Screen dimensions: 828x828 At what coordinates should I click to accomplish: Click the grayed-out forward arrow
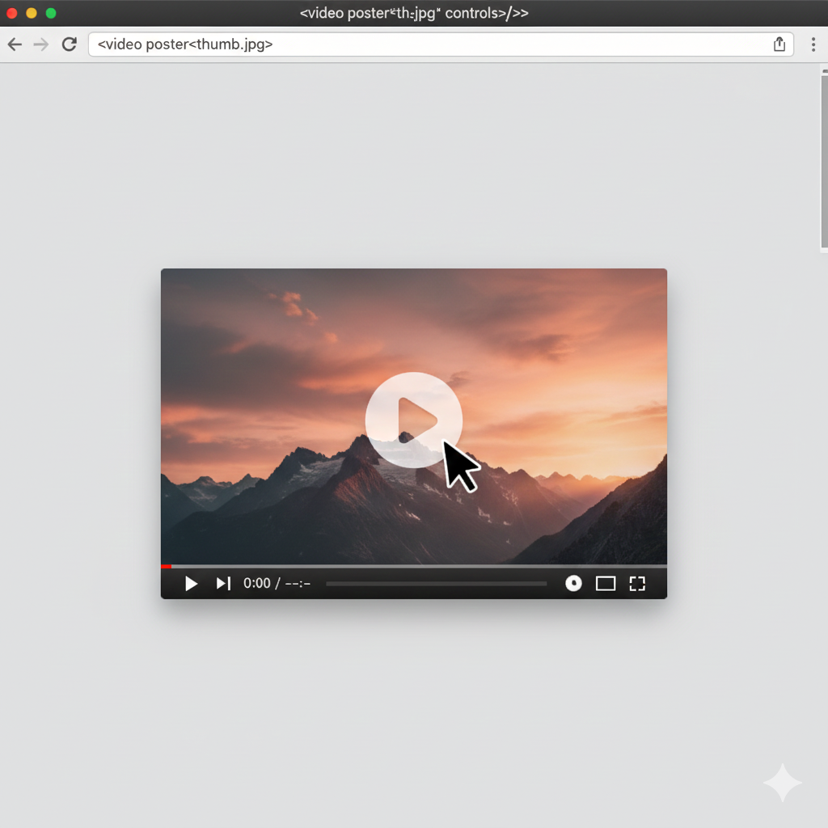pyautogui.click(x=40, y=44)
